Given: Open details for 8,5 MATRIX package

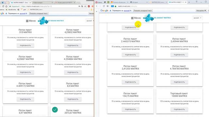Looking at the screenshot, I should coord(73,99).
